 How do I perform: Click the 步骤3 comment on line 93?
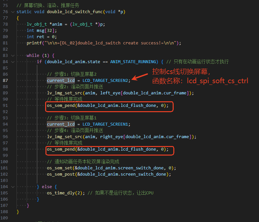(72, 118)
